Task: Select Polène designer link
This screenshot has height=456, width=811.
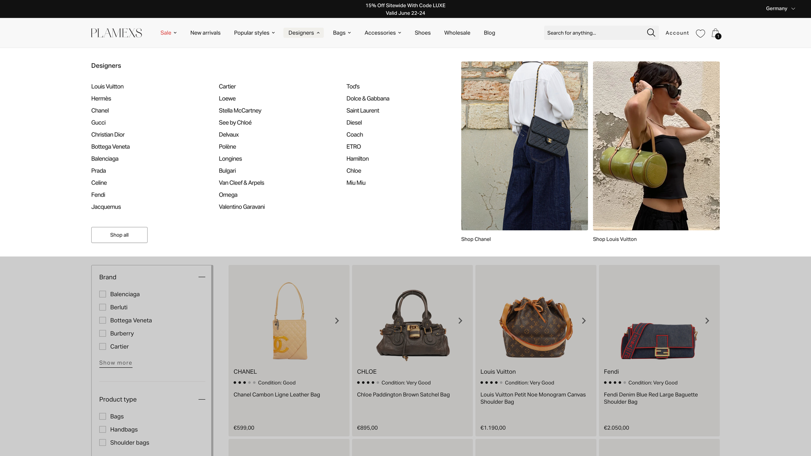Action: (x=227, y=147)
